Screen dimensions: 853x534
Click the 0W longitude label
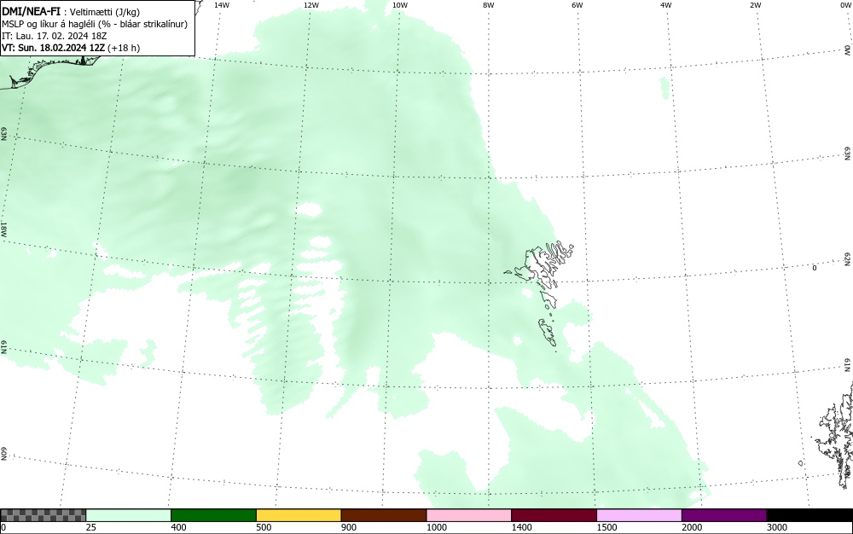(x=844, y=5)
